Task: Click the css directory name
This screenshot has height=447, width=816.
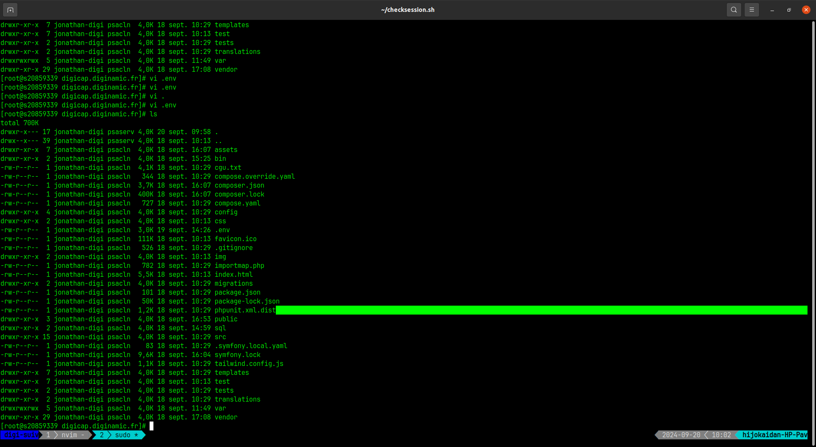Action: point(220,221)
